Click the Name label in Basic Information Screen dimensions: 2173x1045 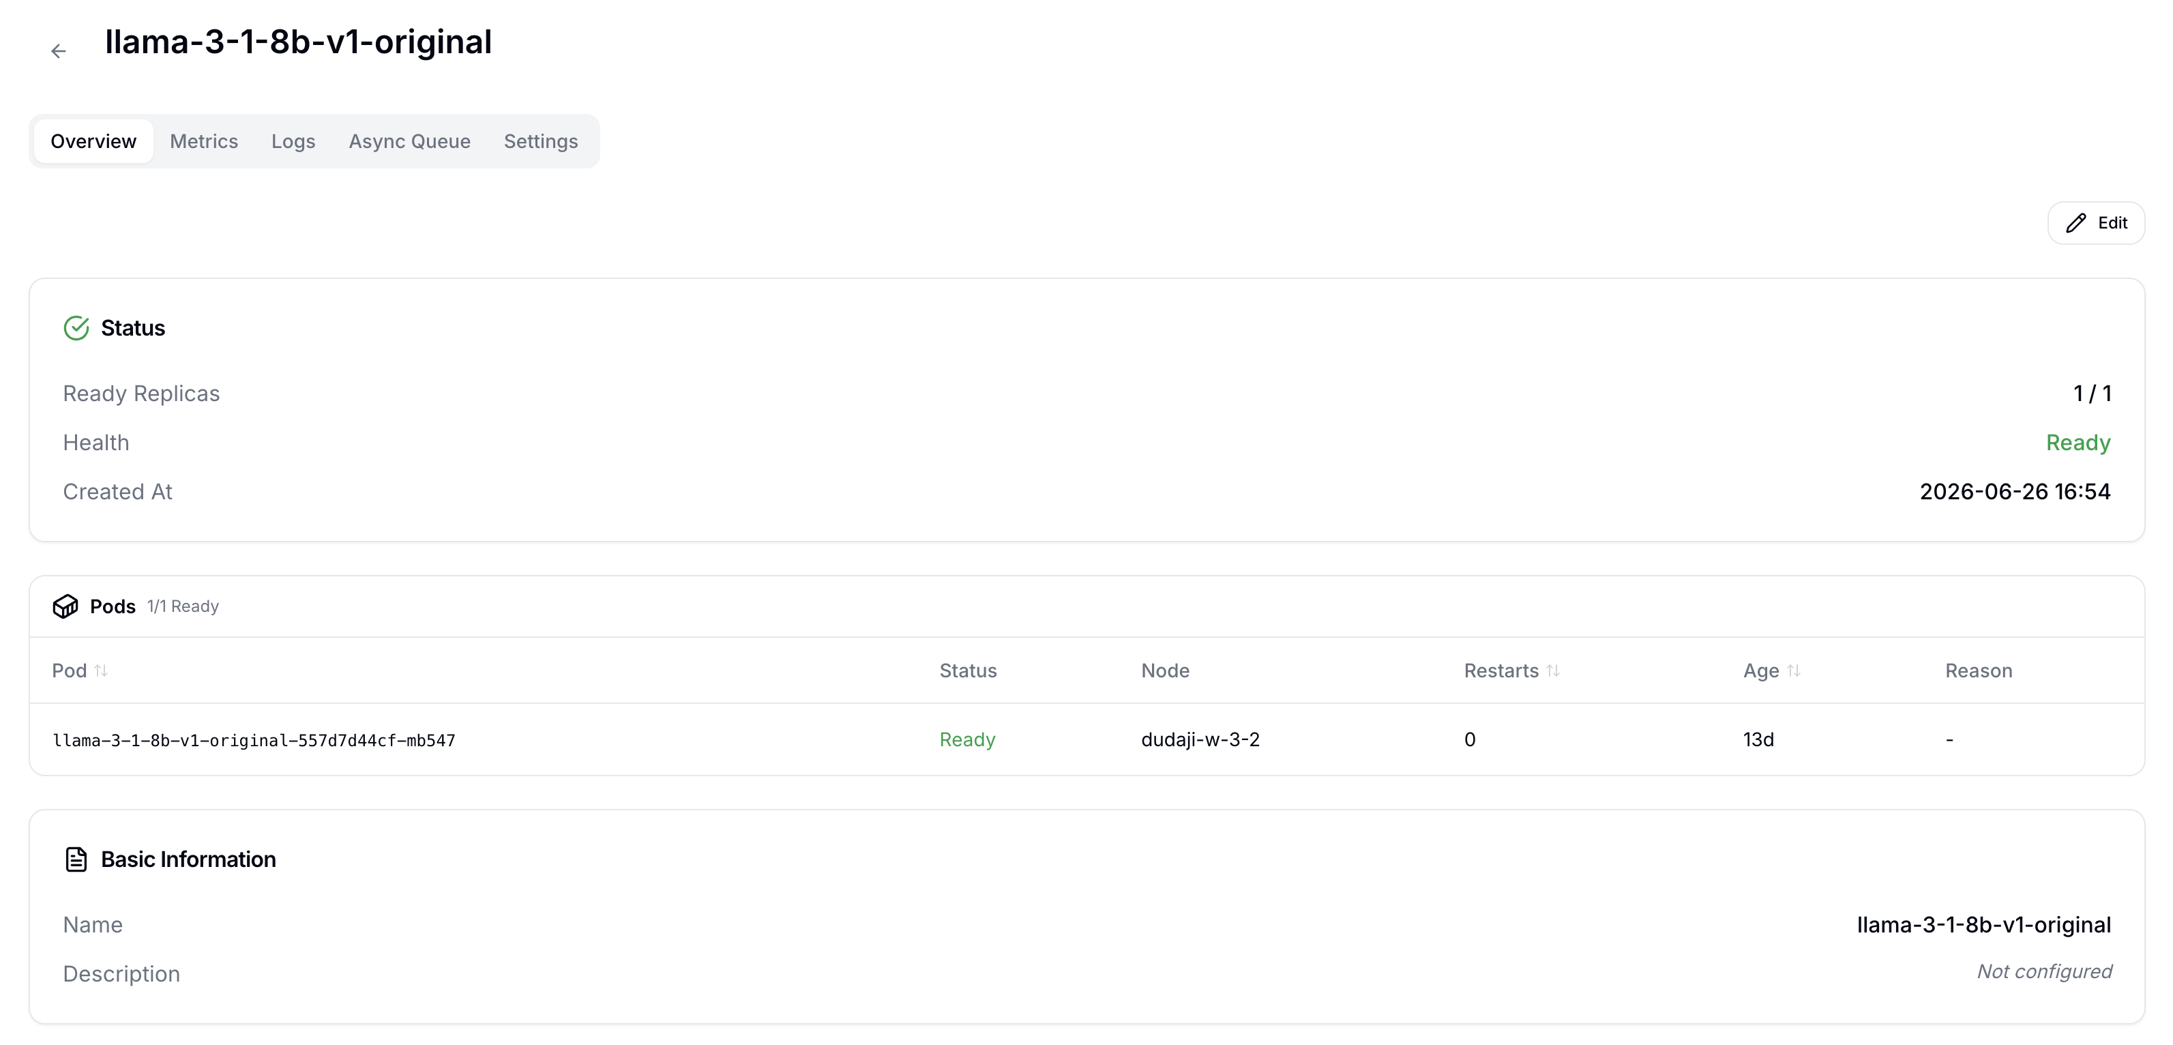tap(93, 925)
